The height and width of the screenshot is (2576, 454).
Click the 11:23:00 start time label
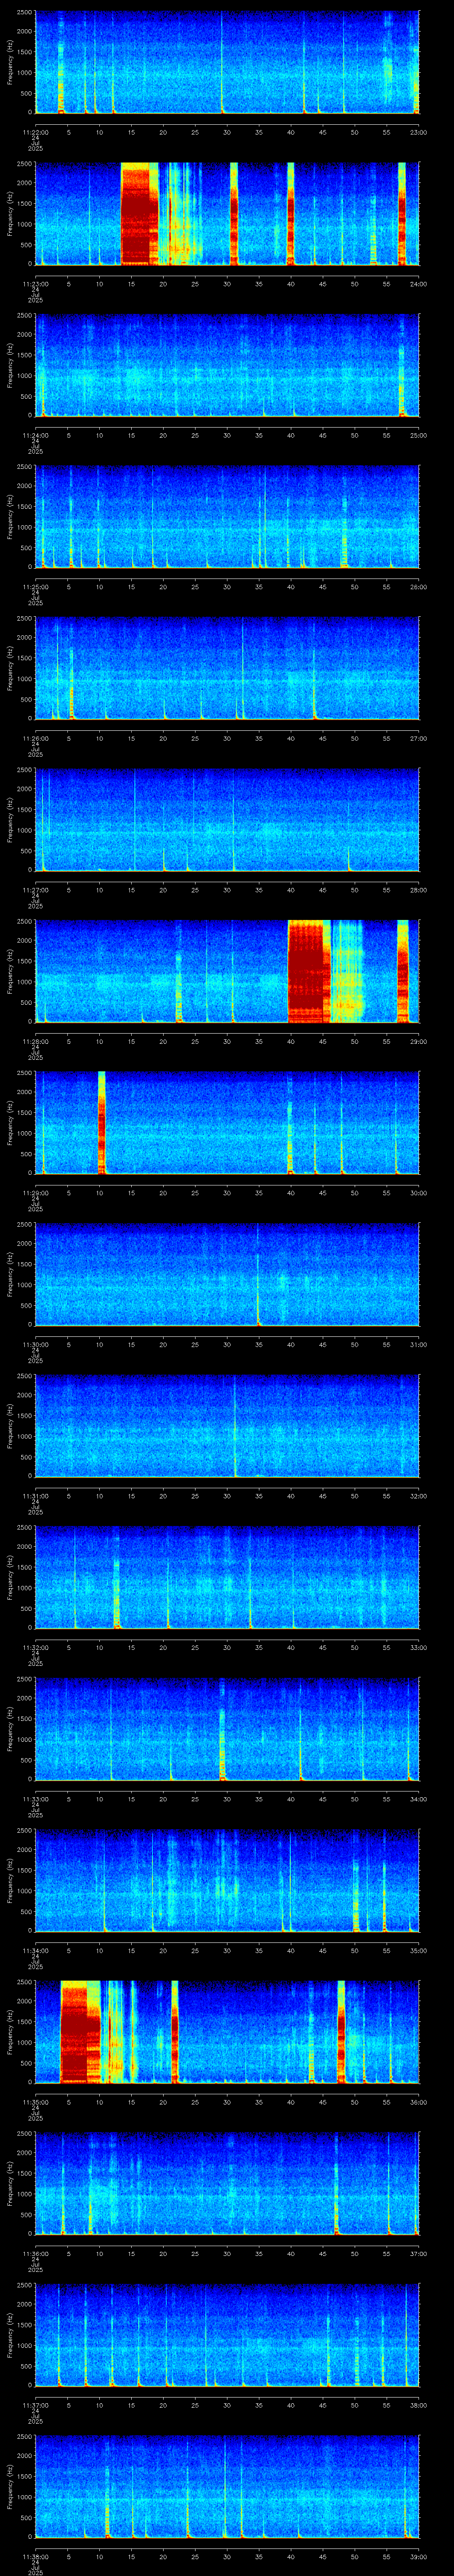[x=35, y=284]
